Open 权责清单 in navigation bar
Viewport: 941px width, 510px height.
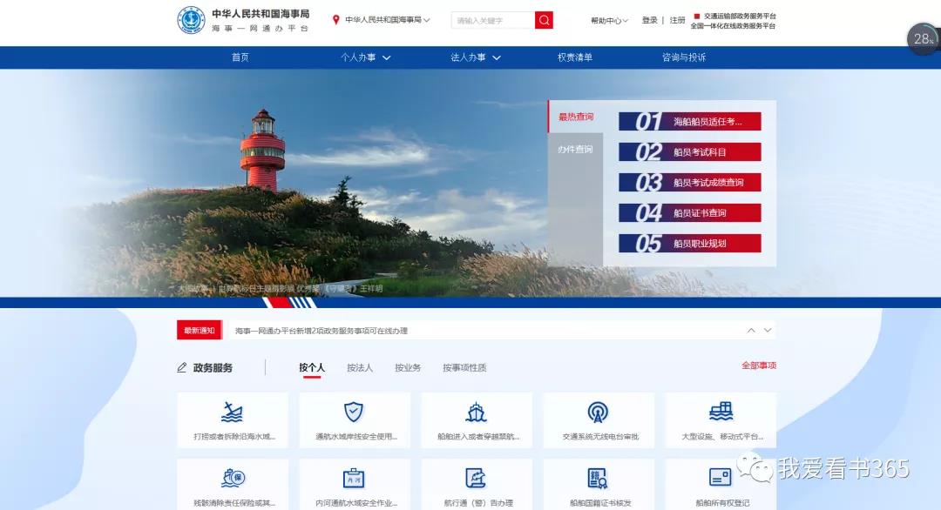pos(575,57)
